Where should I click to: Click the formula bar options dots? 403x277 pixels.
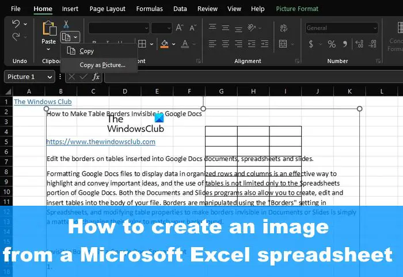click(x=60, y=76)
